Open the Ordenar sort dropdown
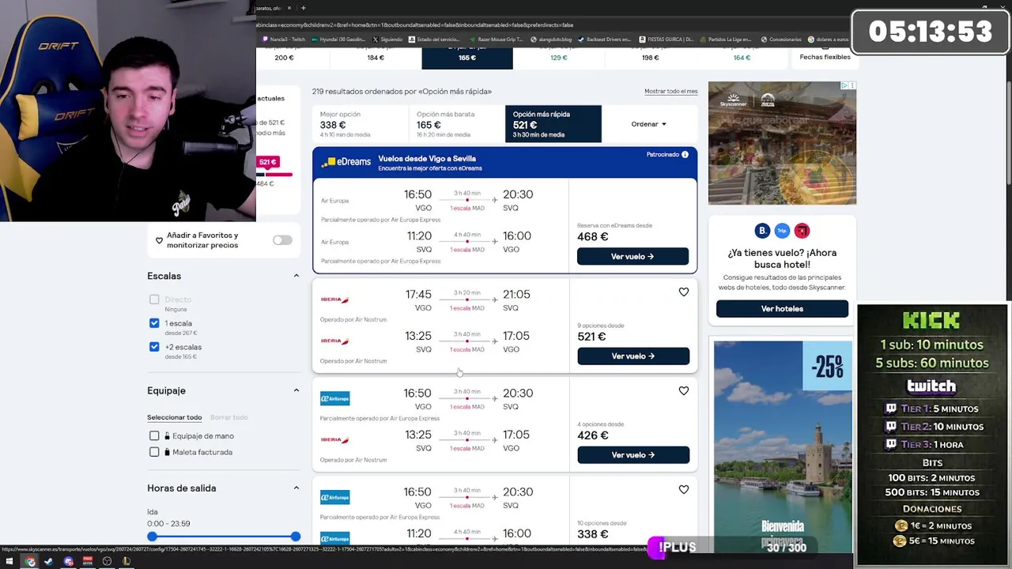The image size is (1012, 569). coord(649,124)
